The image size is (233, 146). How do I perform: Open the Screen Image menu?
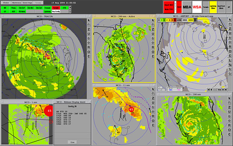(x=27, y=3)
